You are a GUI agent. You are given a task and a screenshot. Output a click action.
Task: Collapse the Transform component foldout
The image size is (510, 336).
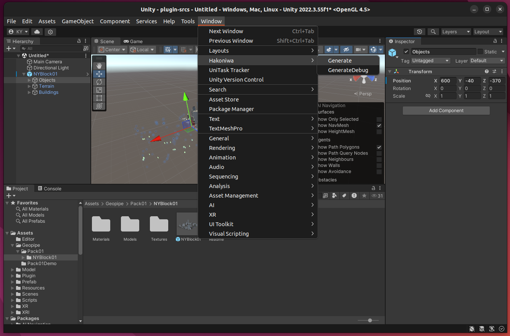[x=389, y=71]
